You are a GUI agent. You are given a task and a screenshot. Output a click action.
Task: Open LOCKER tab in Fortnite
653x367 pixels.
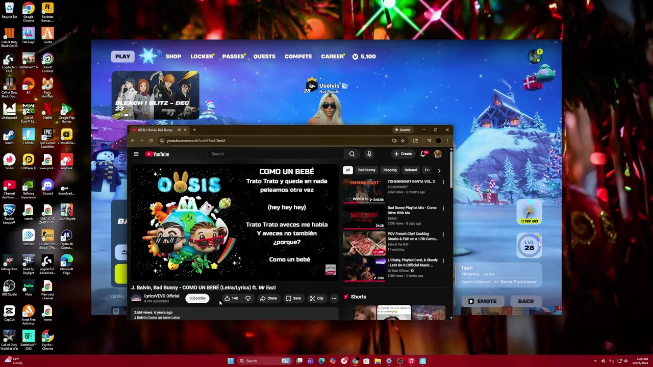(x=202, y=57)
